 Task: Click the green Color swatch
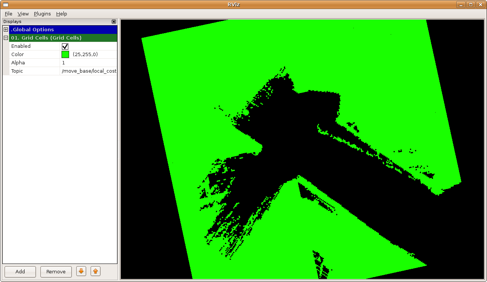[65, 55]
